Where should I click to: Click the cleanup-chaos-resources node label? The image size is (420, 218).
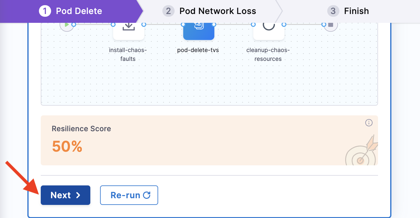coord(268,54)
